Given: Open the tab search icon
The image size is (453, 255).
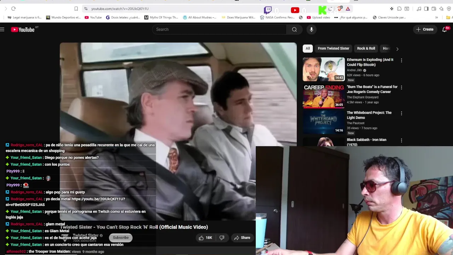Looking at the screenshot, I should pos(407,9).
